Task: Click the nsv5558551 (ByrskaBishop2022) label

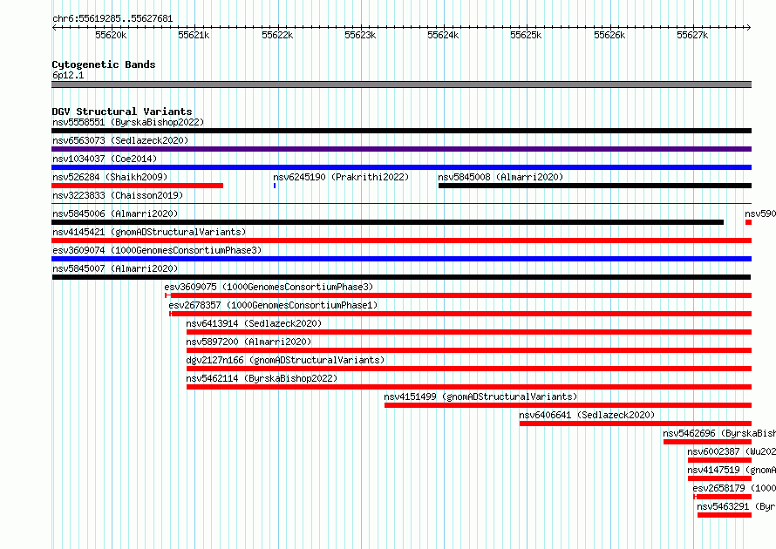Action: coord(128,122)
